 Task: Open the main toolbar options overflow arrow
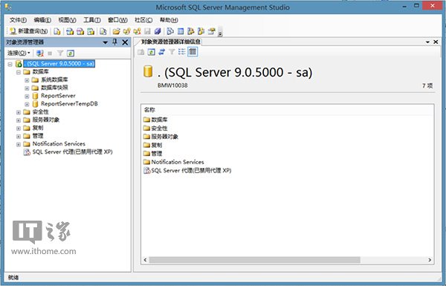[220, 33]
